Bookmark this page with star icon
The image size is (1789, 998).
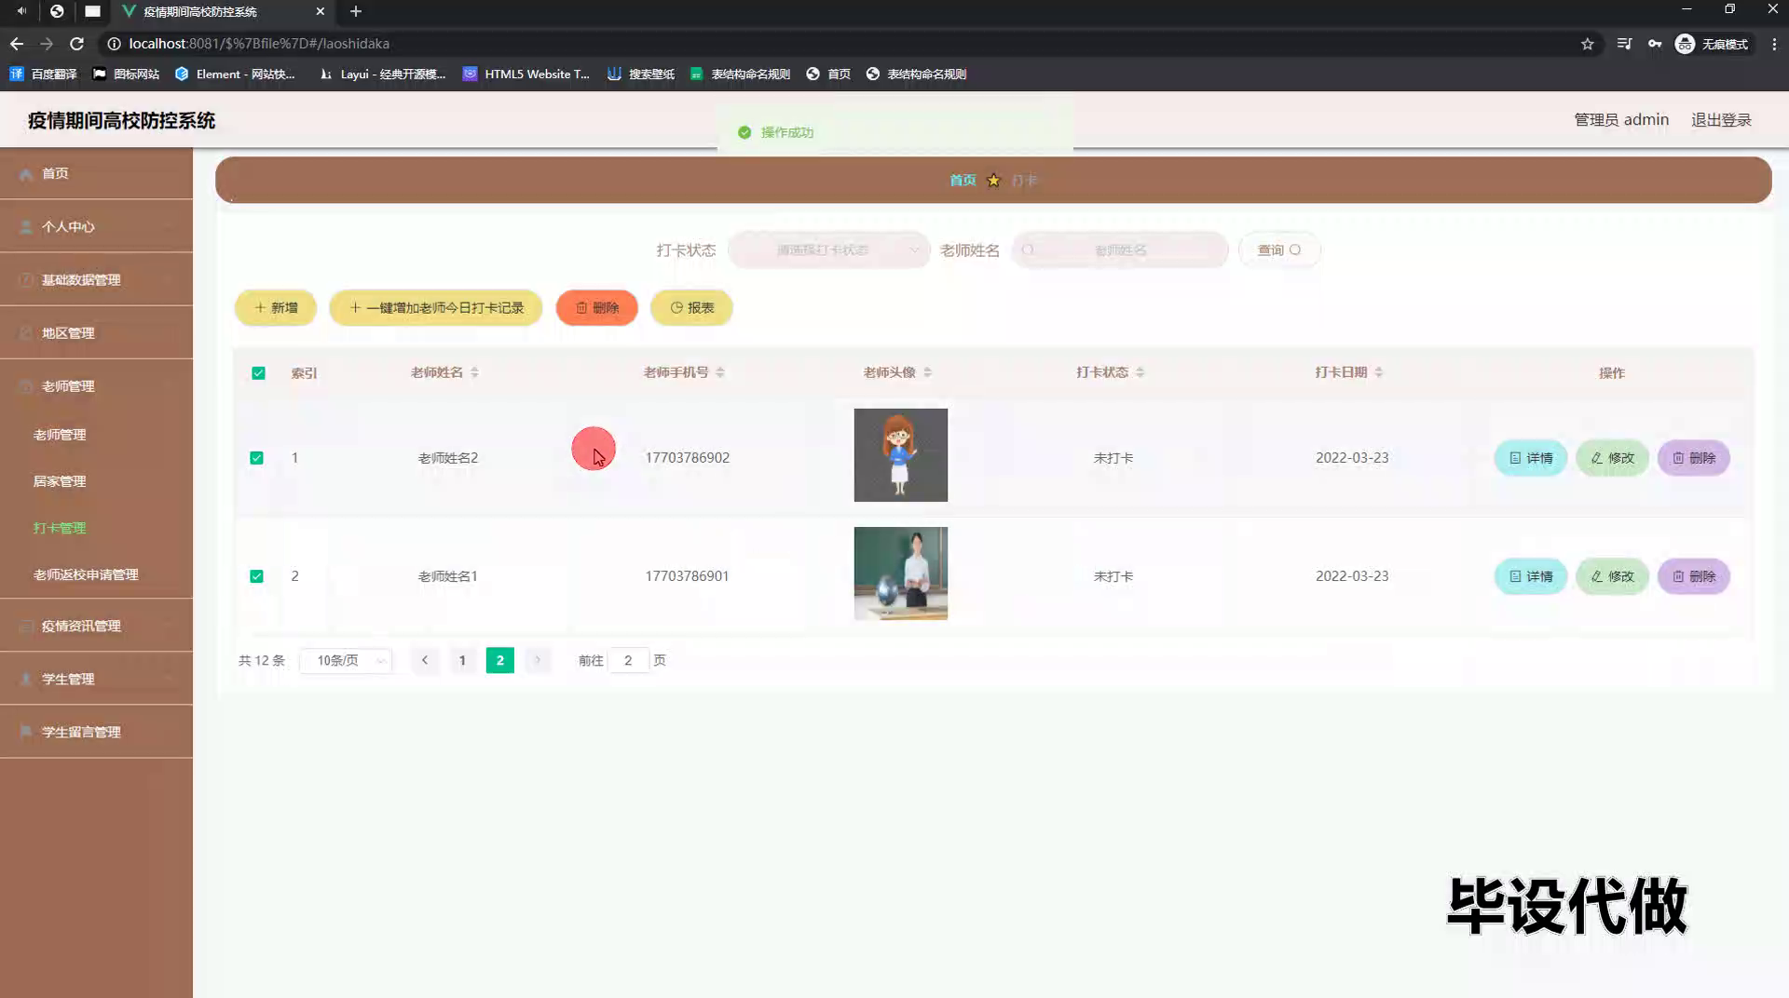pos(1588,44)
